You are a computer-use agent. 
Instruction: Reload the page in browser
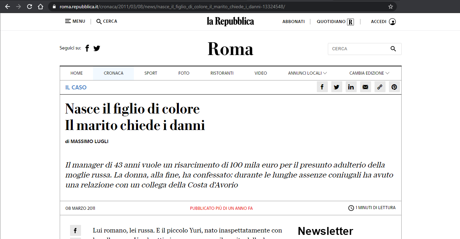[30, 7]
